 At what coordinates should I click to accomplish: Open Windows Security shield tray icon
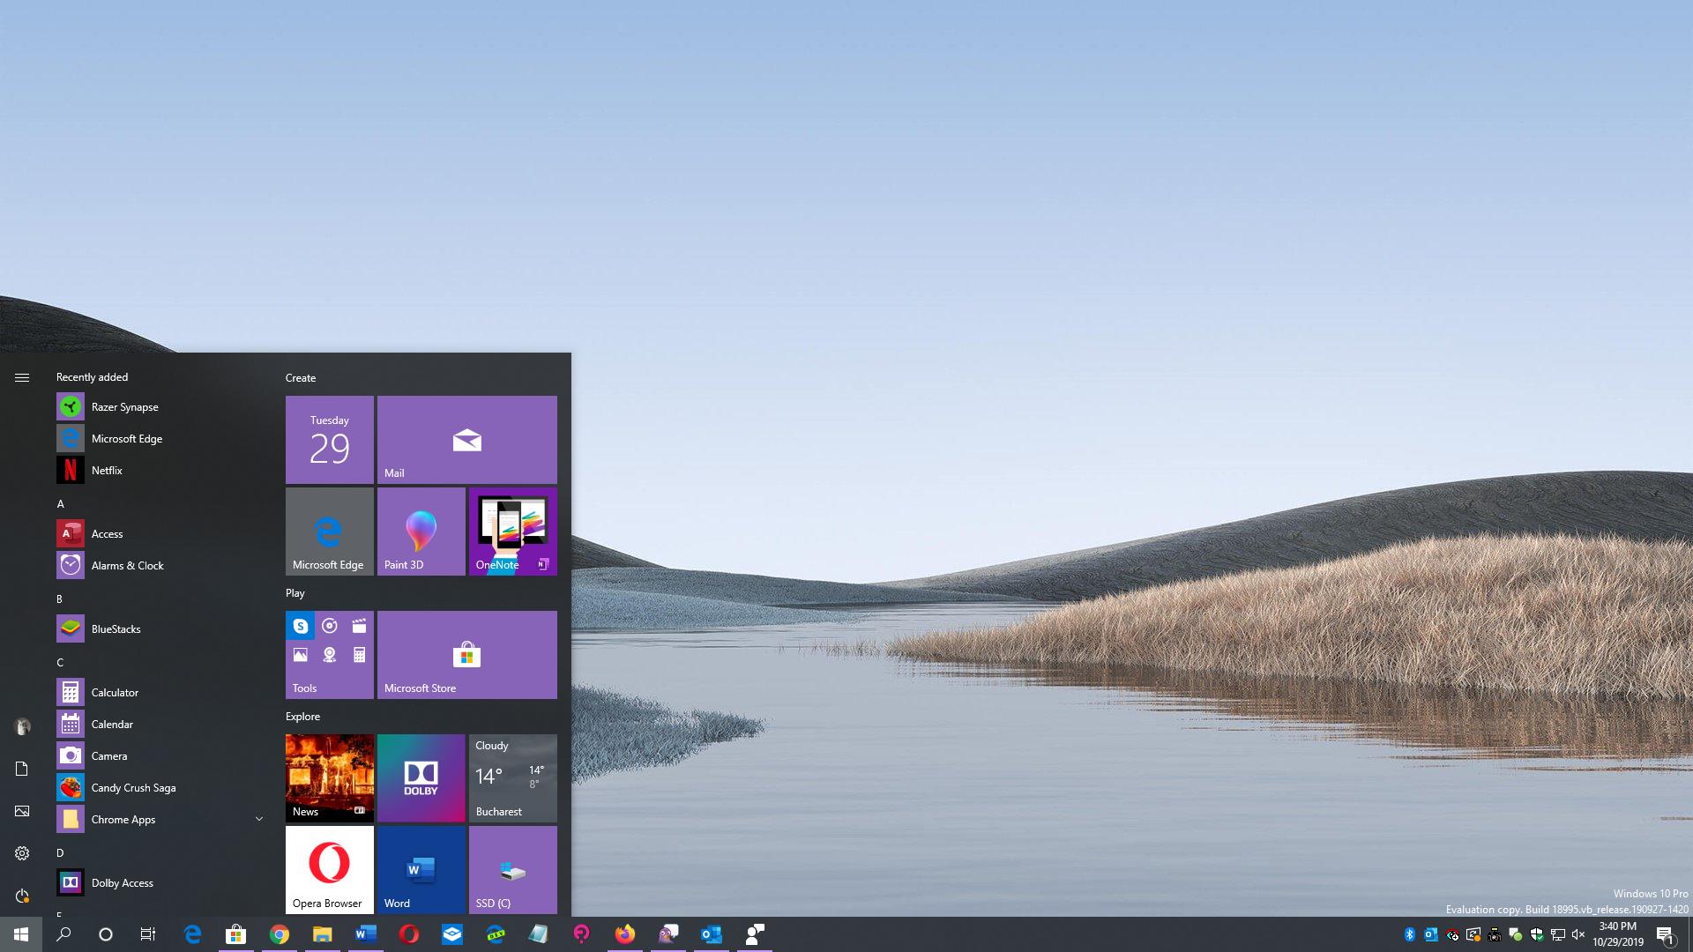(1537, 934)
